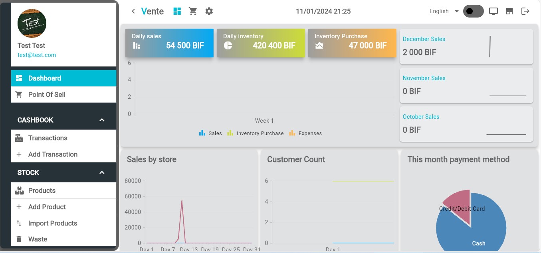Switch to the Dashboard menu item
Screen dimensions: 541x253
[45, 78]
